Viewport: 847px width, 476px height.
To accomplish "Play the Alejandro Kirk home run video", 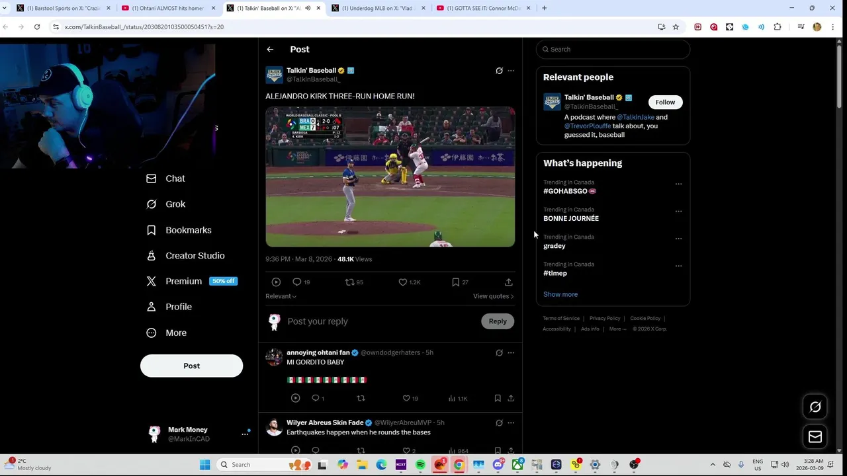I will (x=390, y=177).
